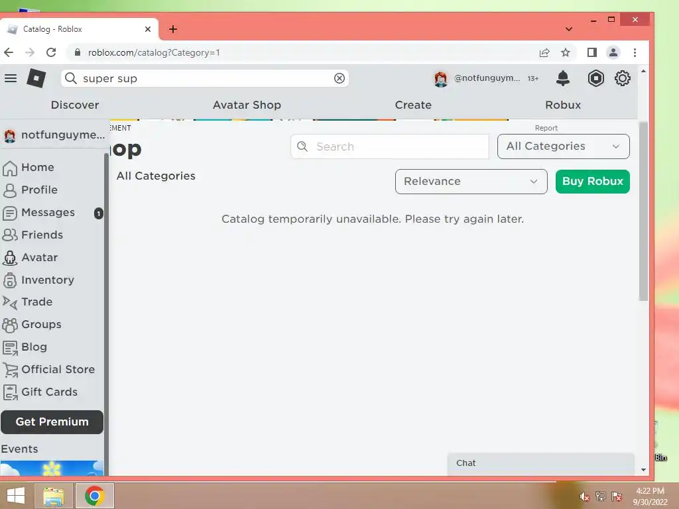Open the All Categories dropdown
This screenshot has height=509, width=679.
[x=563, y=146]
